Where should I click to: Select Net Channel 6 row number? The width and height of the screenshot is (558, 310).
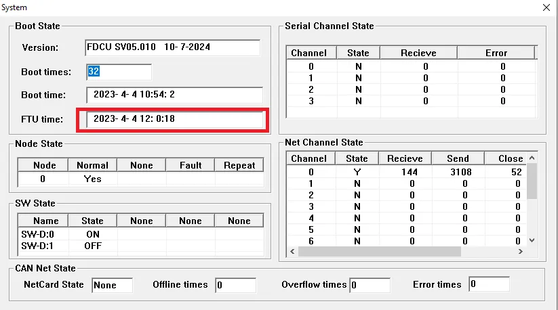311,241
